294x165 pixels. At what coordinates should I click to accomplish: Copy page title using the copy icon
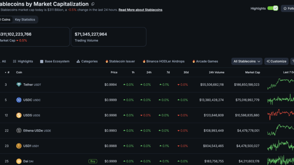click(x=93, y=4)
